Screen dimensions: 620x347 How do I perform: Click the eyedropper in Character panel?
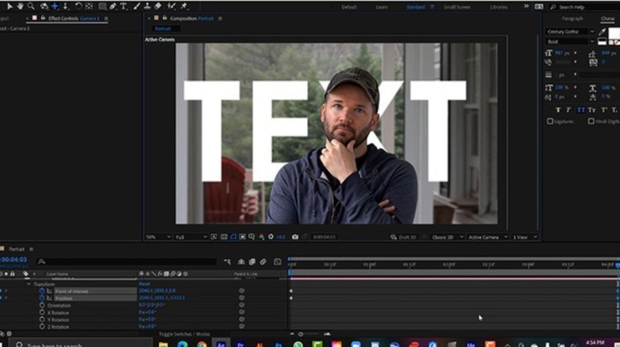click(x=602, y=32)
